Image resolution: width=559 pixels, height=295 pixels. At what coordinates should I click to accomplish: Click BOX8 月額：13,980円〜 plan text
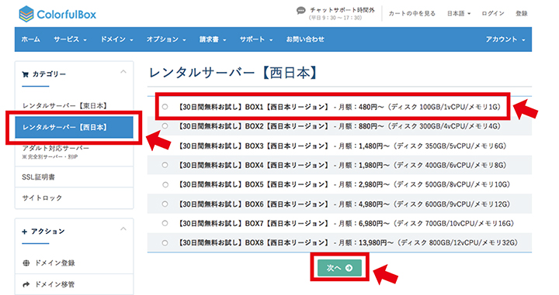[x=348, y=243]
